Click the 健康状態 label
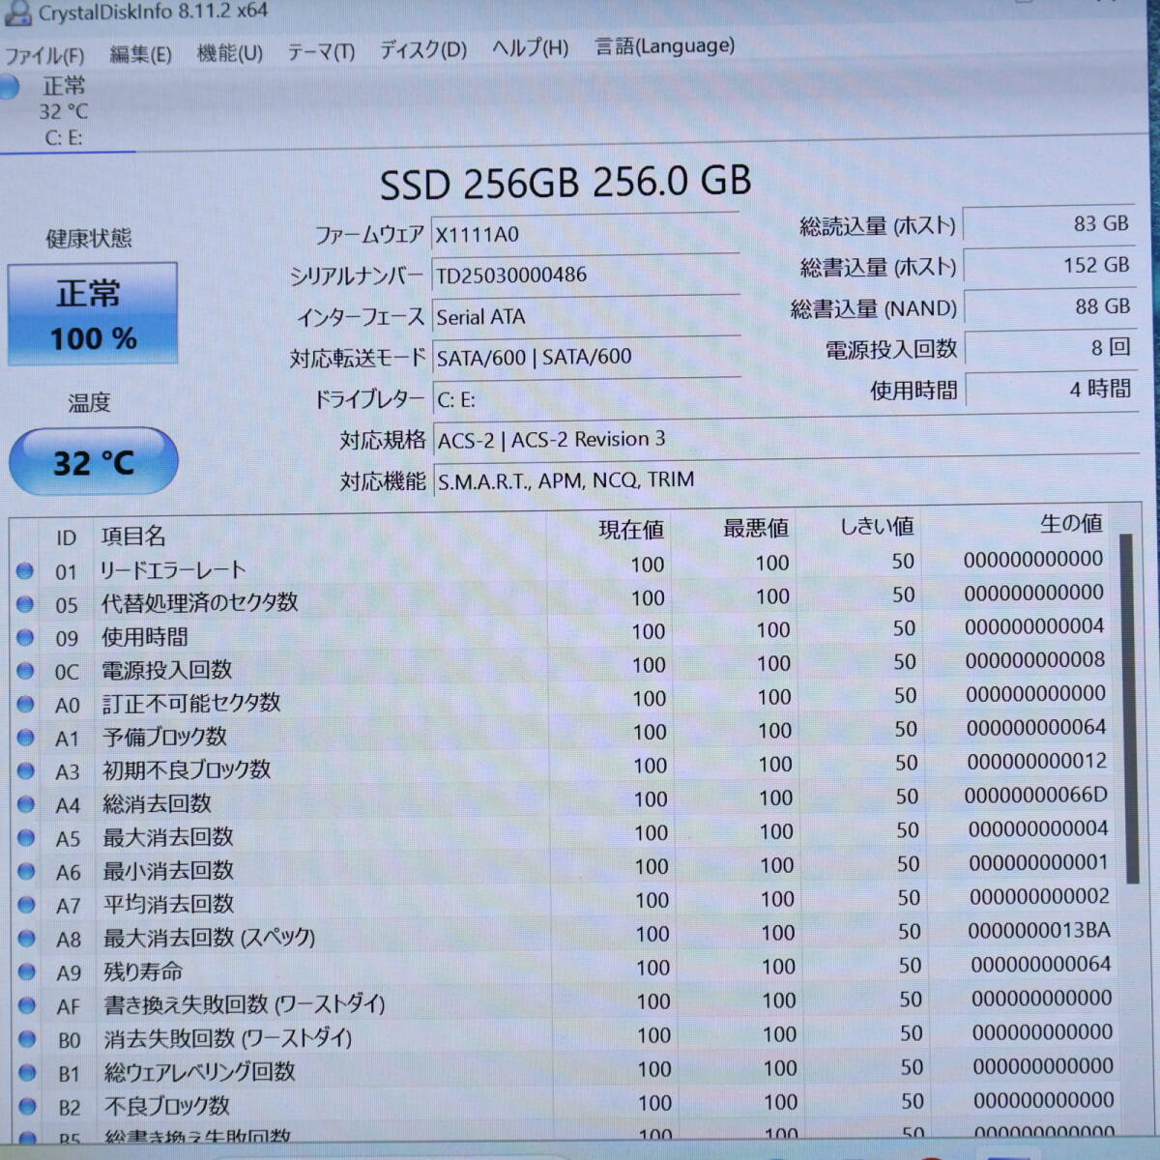 tap(89, 239)
